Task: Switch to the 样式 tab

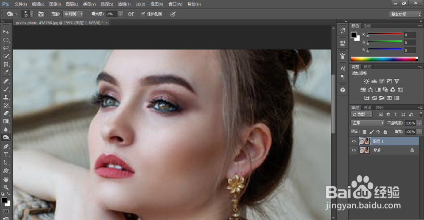Action: pos(367,67)
